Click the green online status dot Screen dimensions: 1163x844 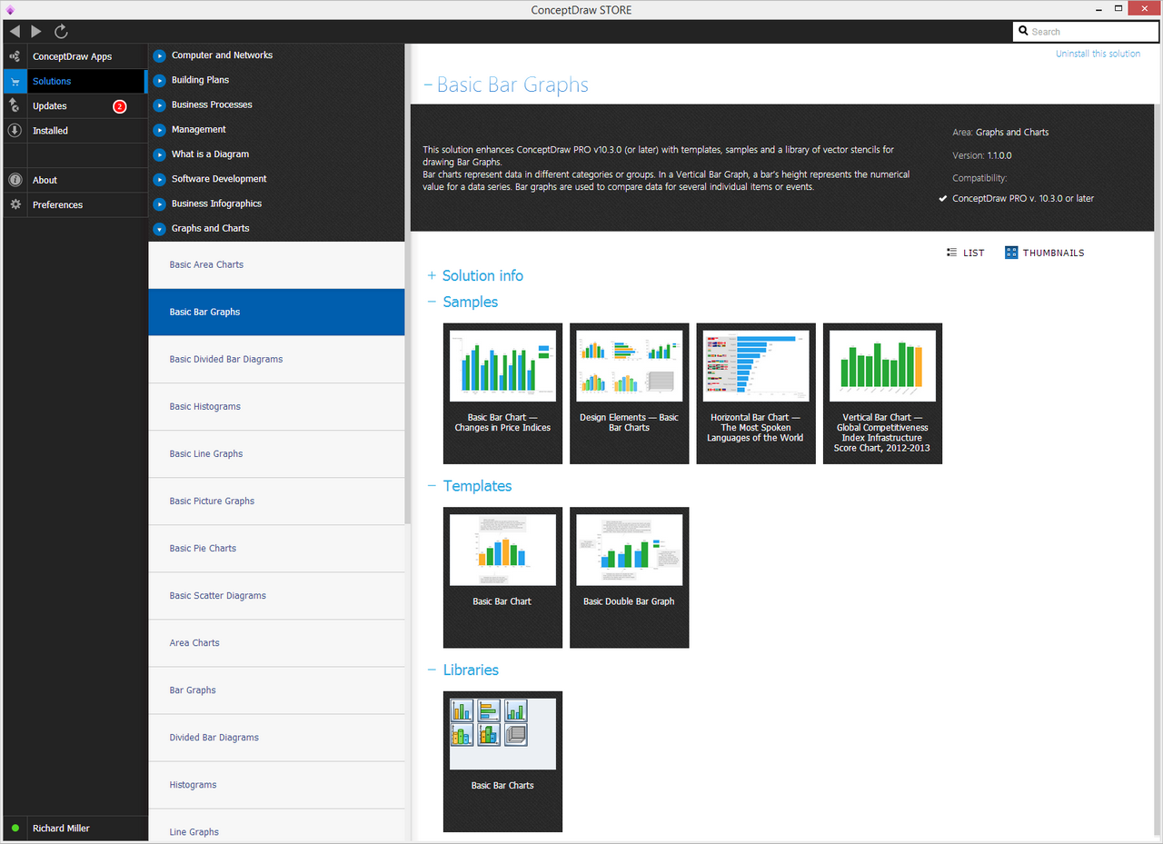click(15, 829)
